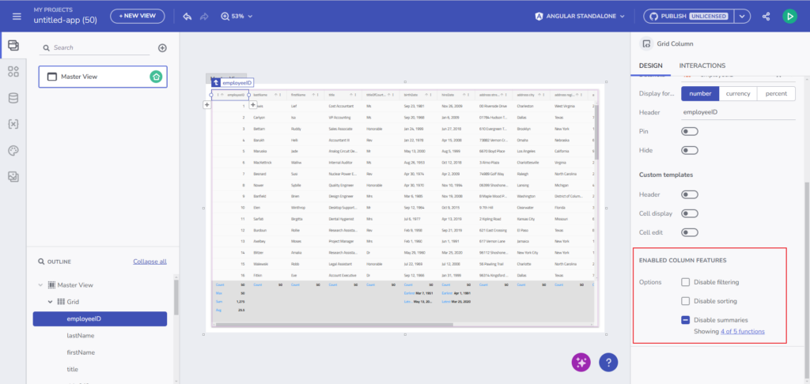This screenshot has height=384, width=810.
Task: Toggle the Pin switch
Action: point(689,132)
